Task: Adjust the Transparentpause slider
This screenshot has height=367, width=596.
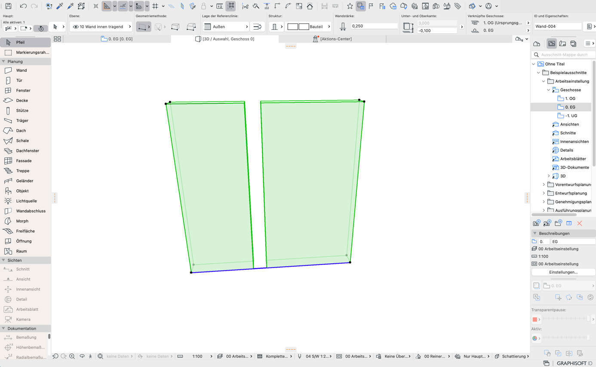Action: pyautogui.click(x=566, y=319)
